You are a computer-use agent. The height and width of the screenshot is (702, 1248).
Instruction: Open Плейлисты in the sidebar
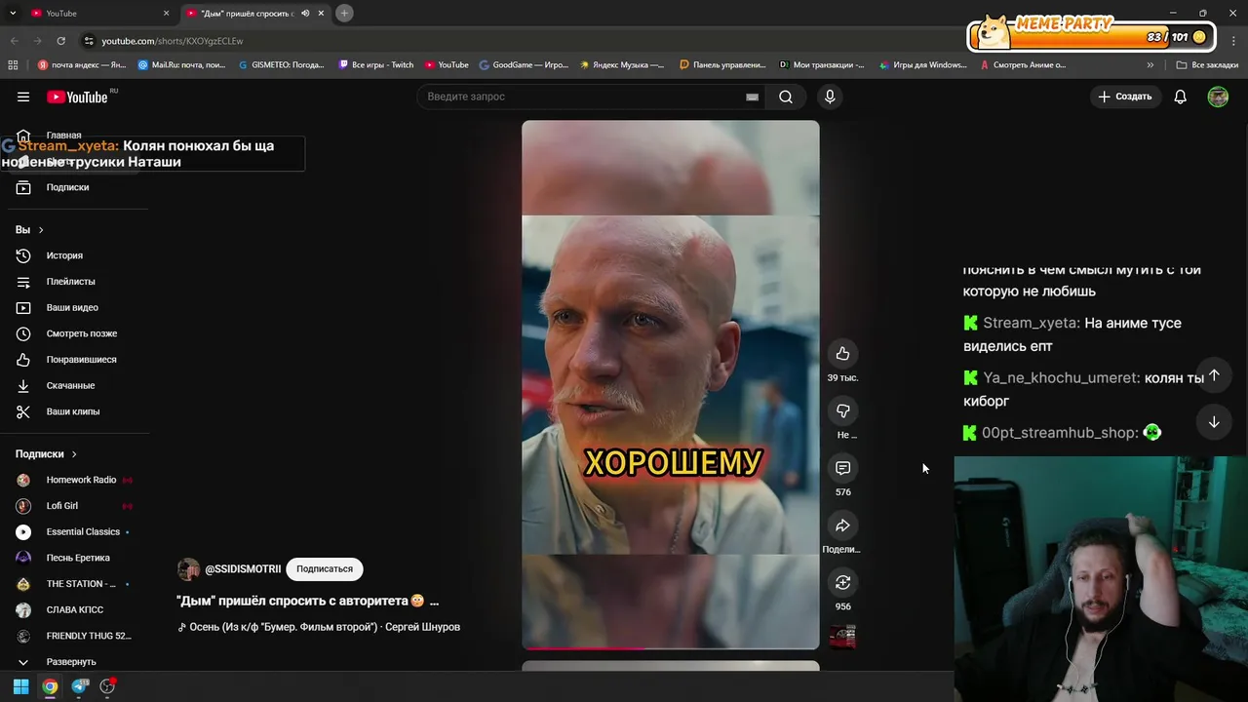[x=71, y=282]
